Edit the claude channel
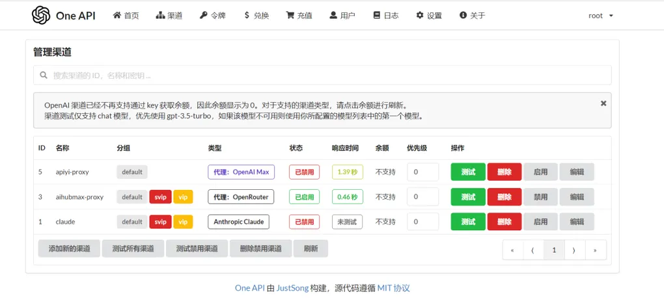664x303 pixels. (577, 222)
